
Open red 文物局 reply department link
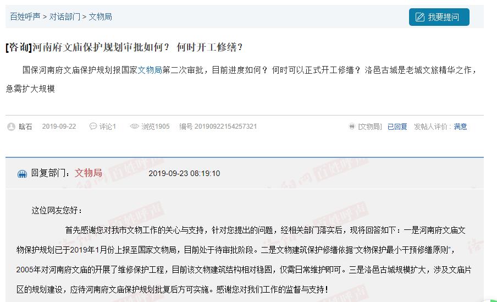pos(89,173)
